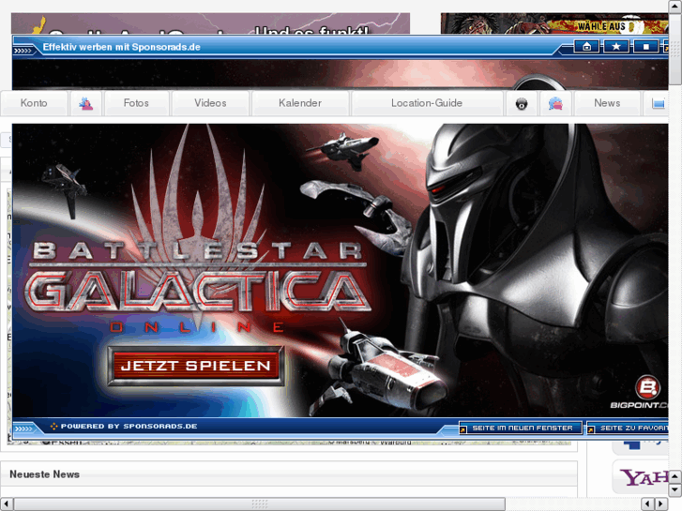Click the horizontal scrollbar right arrow
The height and width of the screenshot is (511, 682).
click(x=661, y=504)
